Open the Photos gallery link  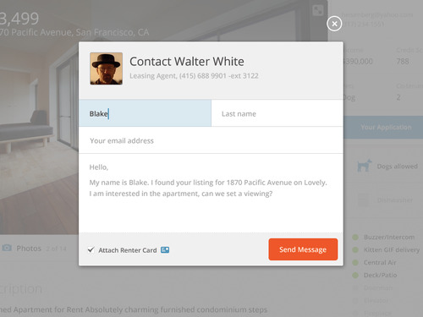coord(29,249)
